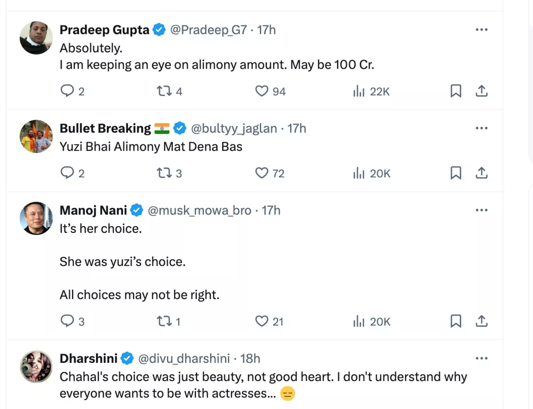Bookmark Pradeep Gupta's reply
Viewport: 533px width, 409px height.
(456, 91)
